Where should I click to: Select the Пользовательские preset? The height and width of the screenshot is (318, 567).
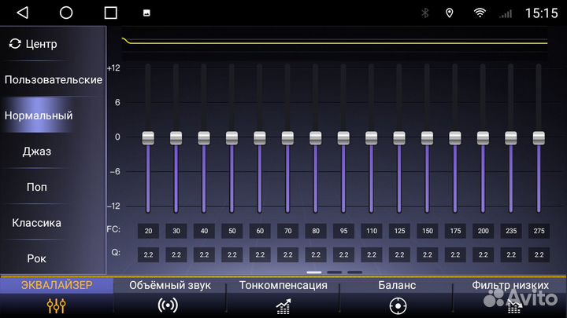pyautogui.click(x=53, y=79)
